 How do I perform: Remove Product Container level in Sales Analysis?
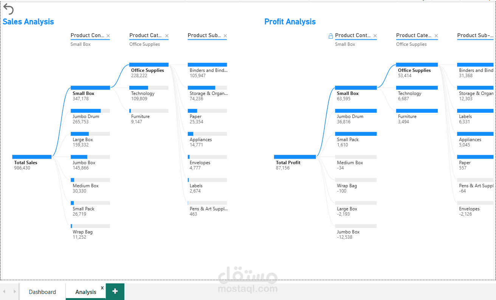click(x=108, y=36)
